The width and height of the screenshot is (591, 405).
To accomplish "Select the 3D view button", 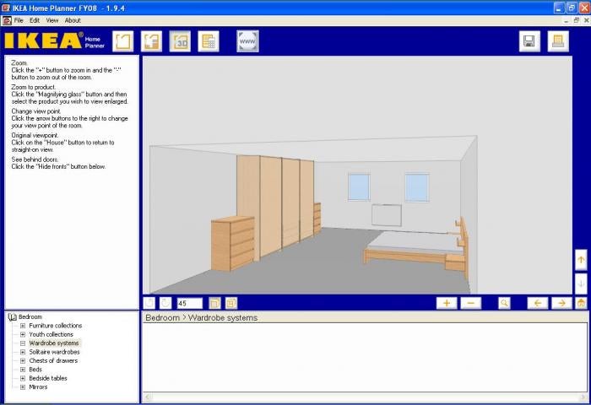I will (180, 41).
